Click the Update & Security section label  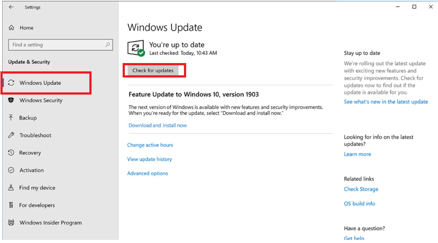(x=29, y=62)
